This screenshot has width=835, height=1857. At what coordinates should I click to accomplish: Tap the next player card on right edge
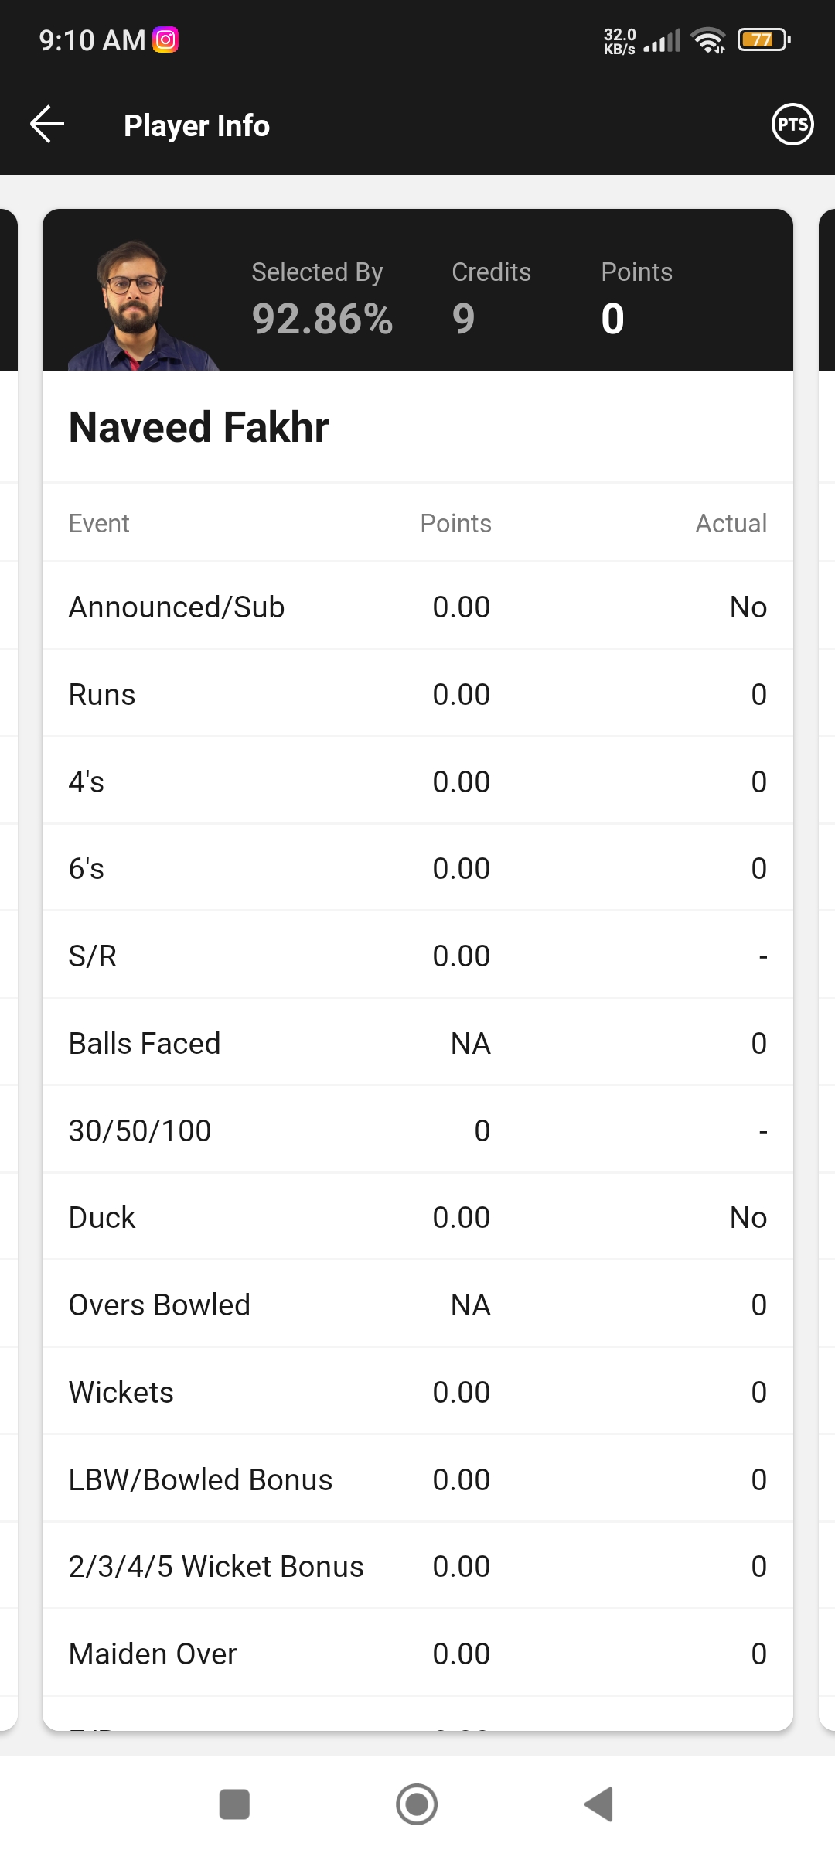coord(826,929)
